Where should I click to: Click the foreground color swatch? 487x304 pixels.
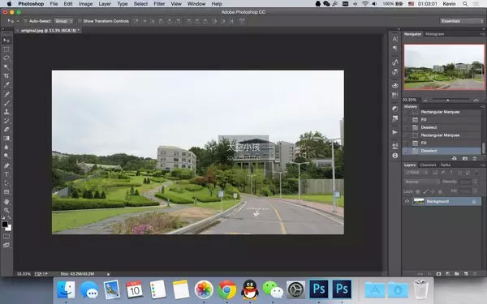tap(5, 225)
